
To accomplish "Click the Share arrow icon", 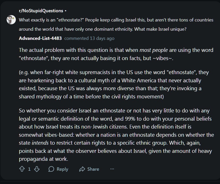I will tap(82, 169).
